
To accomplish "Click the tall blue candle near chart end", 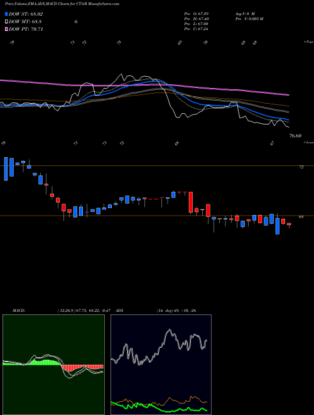I will (x=277, y=226).
